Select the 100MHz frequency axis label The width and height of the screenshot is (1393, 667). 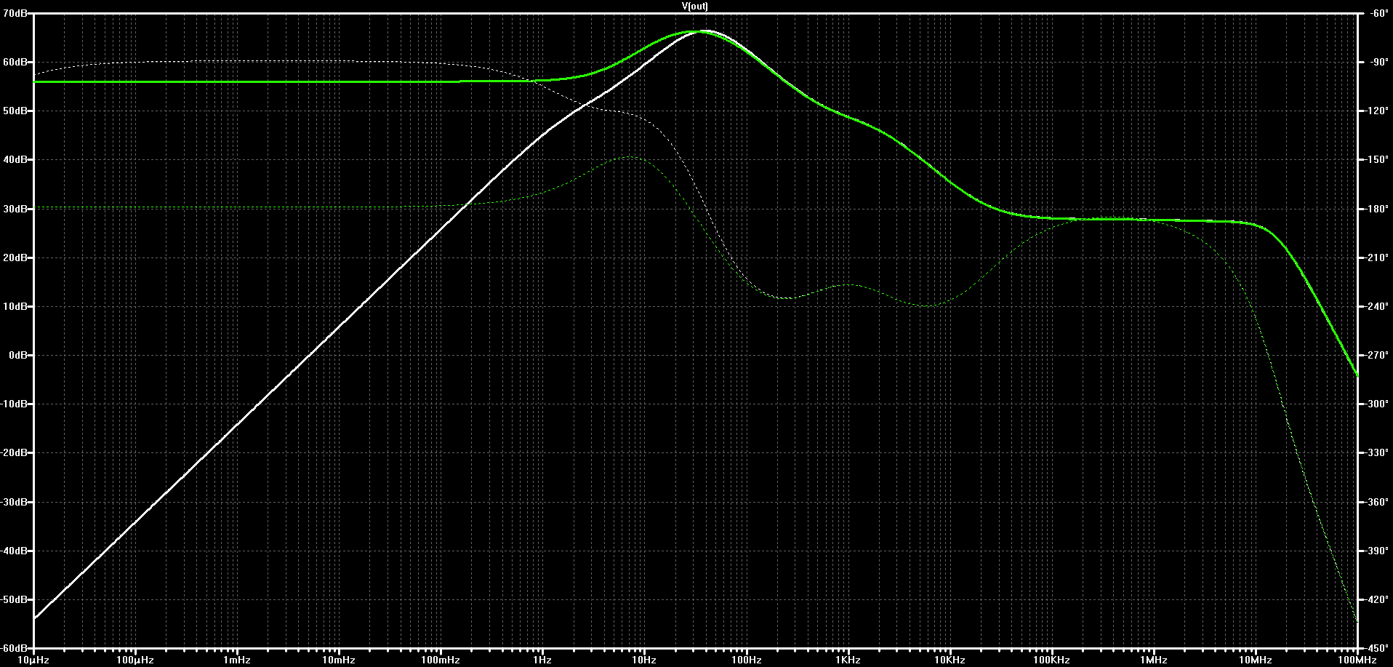coord(1357,660)
